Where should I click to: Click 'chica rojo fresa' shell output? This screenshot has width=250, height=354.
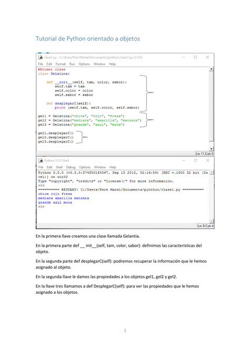tap(55, 194)
